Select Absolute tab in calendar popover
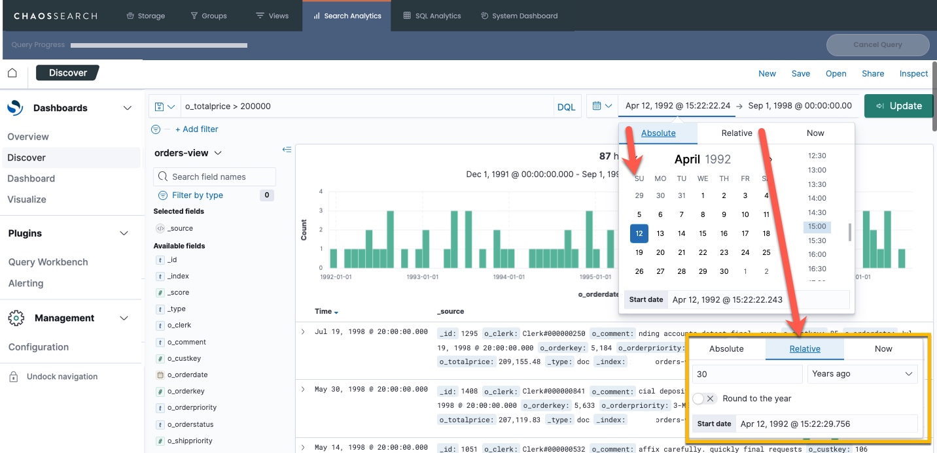The width and height of the screenshot is (937, 453). 658,133
